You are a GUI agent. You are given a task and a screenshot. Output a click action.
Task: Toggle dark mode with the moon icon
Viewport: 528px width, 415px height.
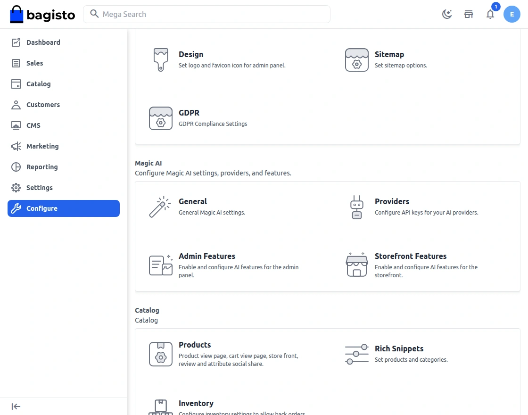446,14
